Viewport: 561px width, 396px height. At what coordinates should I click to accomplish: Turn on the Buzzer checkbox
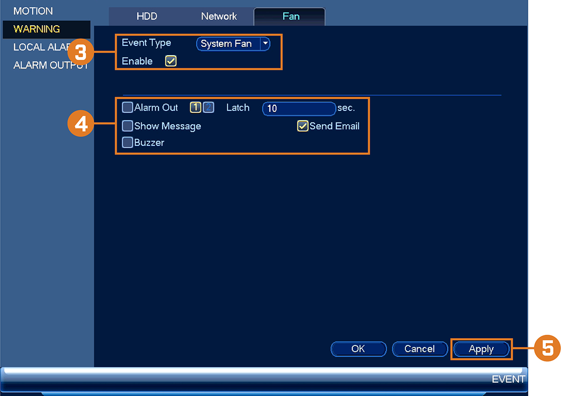point(128,143)
